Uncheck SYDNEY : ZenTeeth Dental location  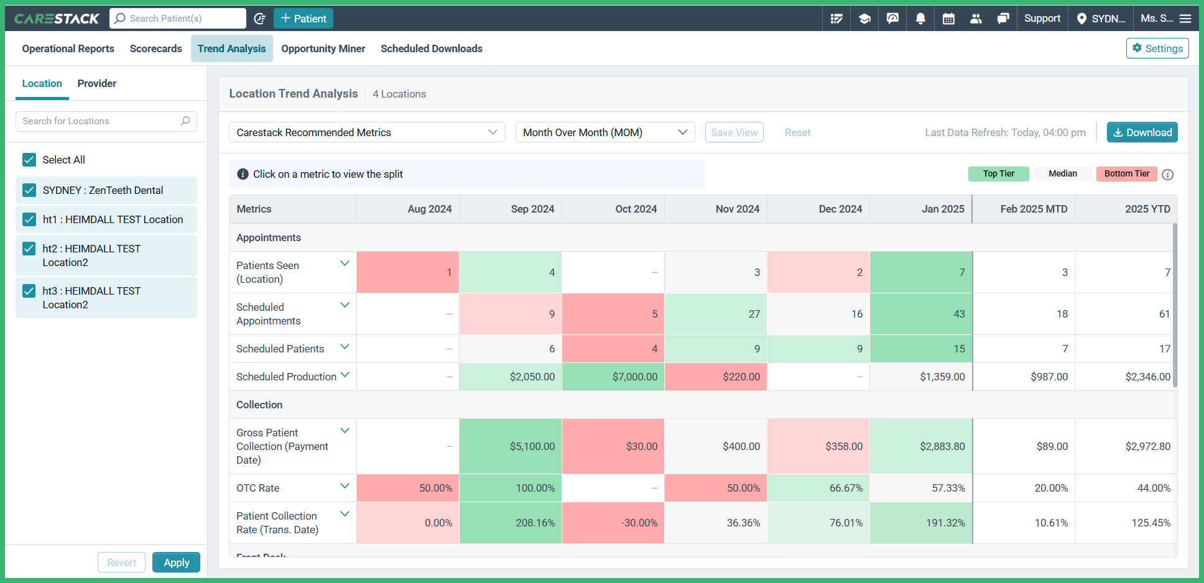point(29,190)
